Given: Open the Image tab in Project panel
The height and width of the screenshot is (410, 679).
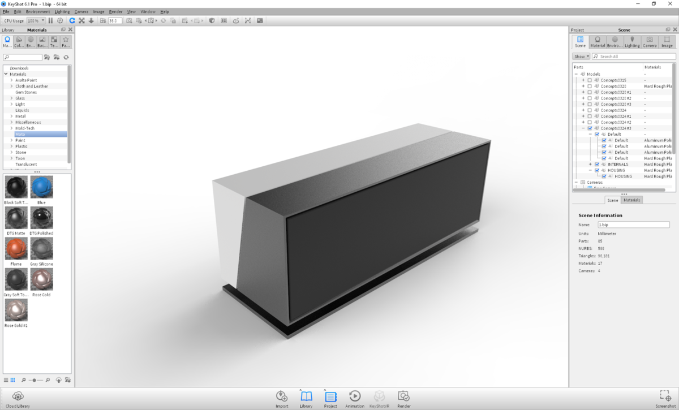Looking at the screenshot, I should point(667,42).
